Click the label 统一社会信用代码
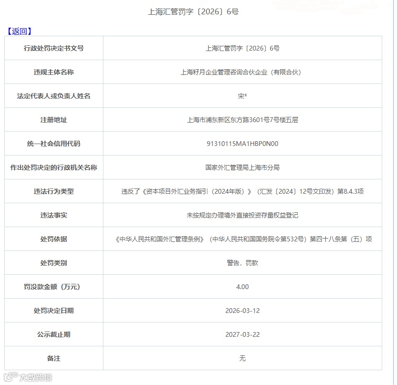 [x=54, y=144]
